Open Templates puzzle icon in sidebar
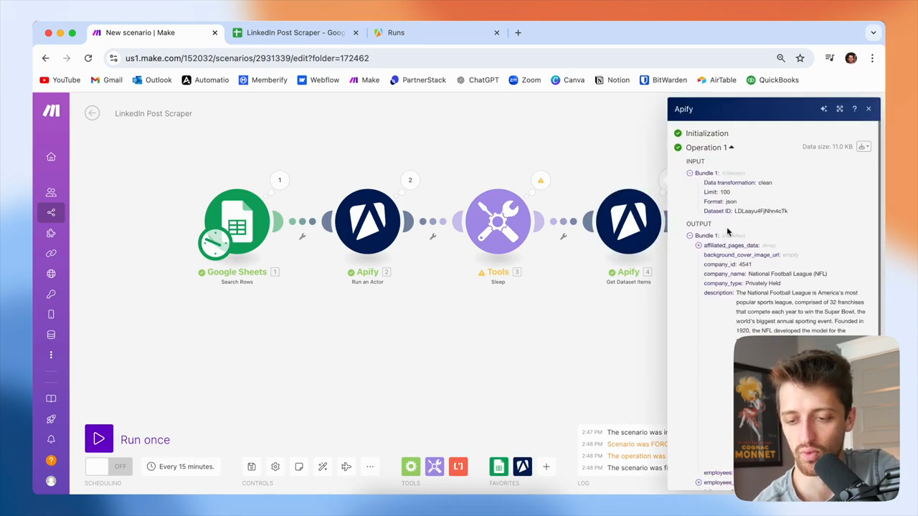918x516 pixels. click(x=51, y=233)
